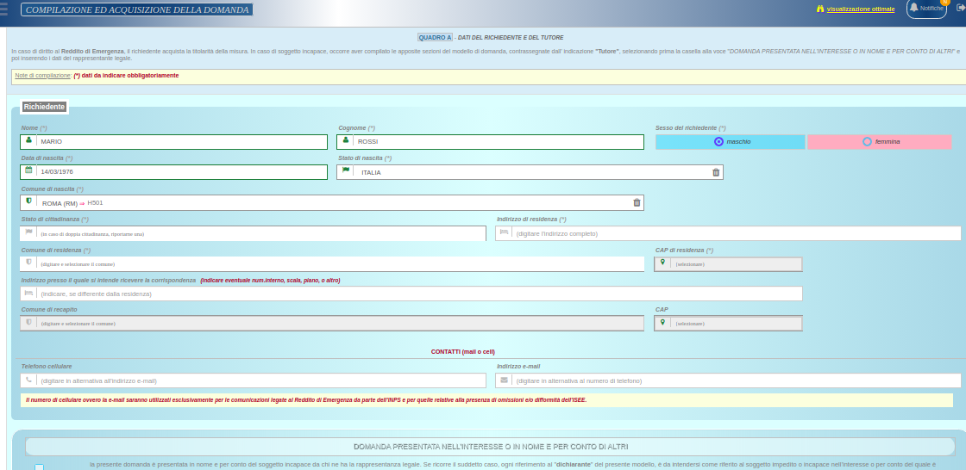This screenshot has height=470, width=966.
Task: Focus the Comune di residenza input field
Action: point(336,264)
